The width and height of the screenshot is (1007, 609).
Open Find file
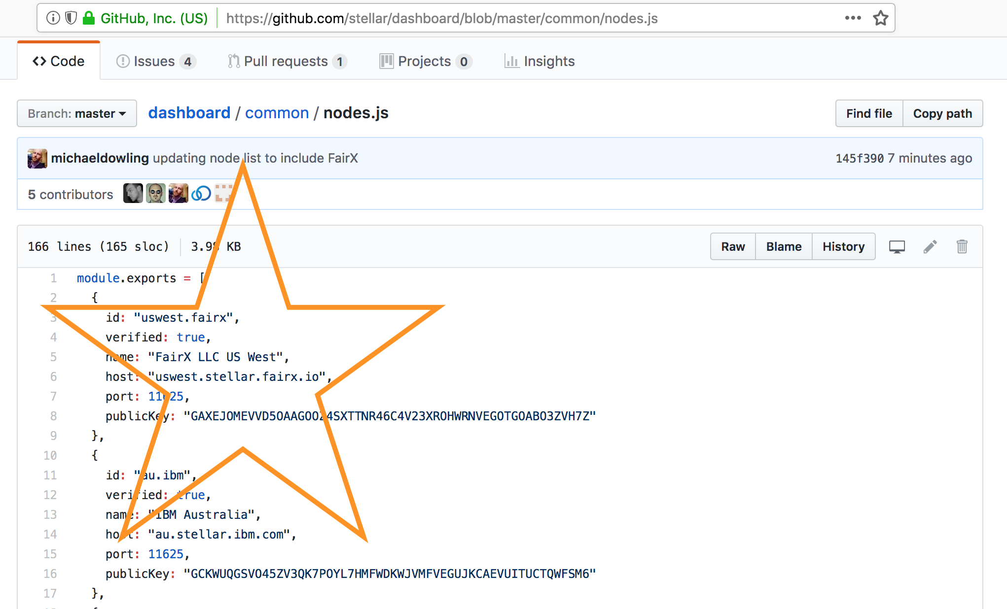[868, 113]
